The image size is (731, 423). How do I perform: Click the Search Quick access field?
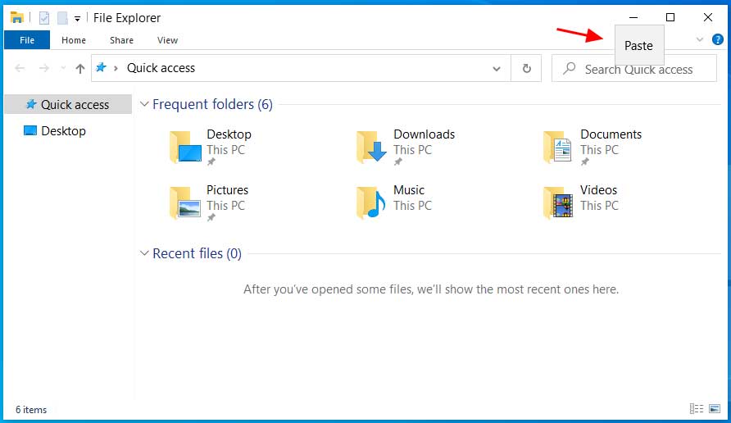point(634,69)
